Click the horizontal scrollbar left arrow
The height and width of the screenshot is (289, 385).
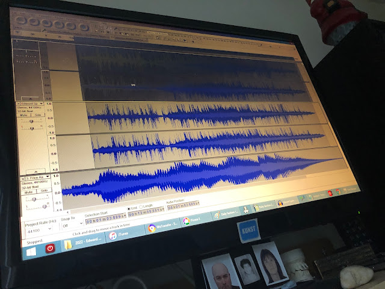click(x=68, y=212)
